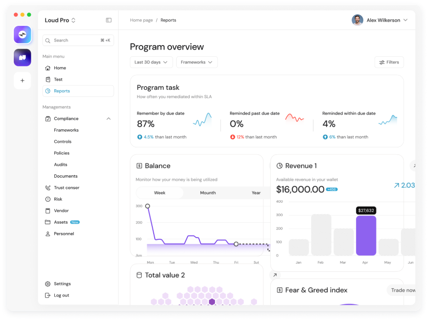The width and height of the screenshot is (428, 320).
Task: Click the Settings gear in sidebar
Action: pos(48,284)
